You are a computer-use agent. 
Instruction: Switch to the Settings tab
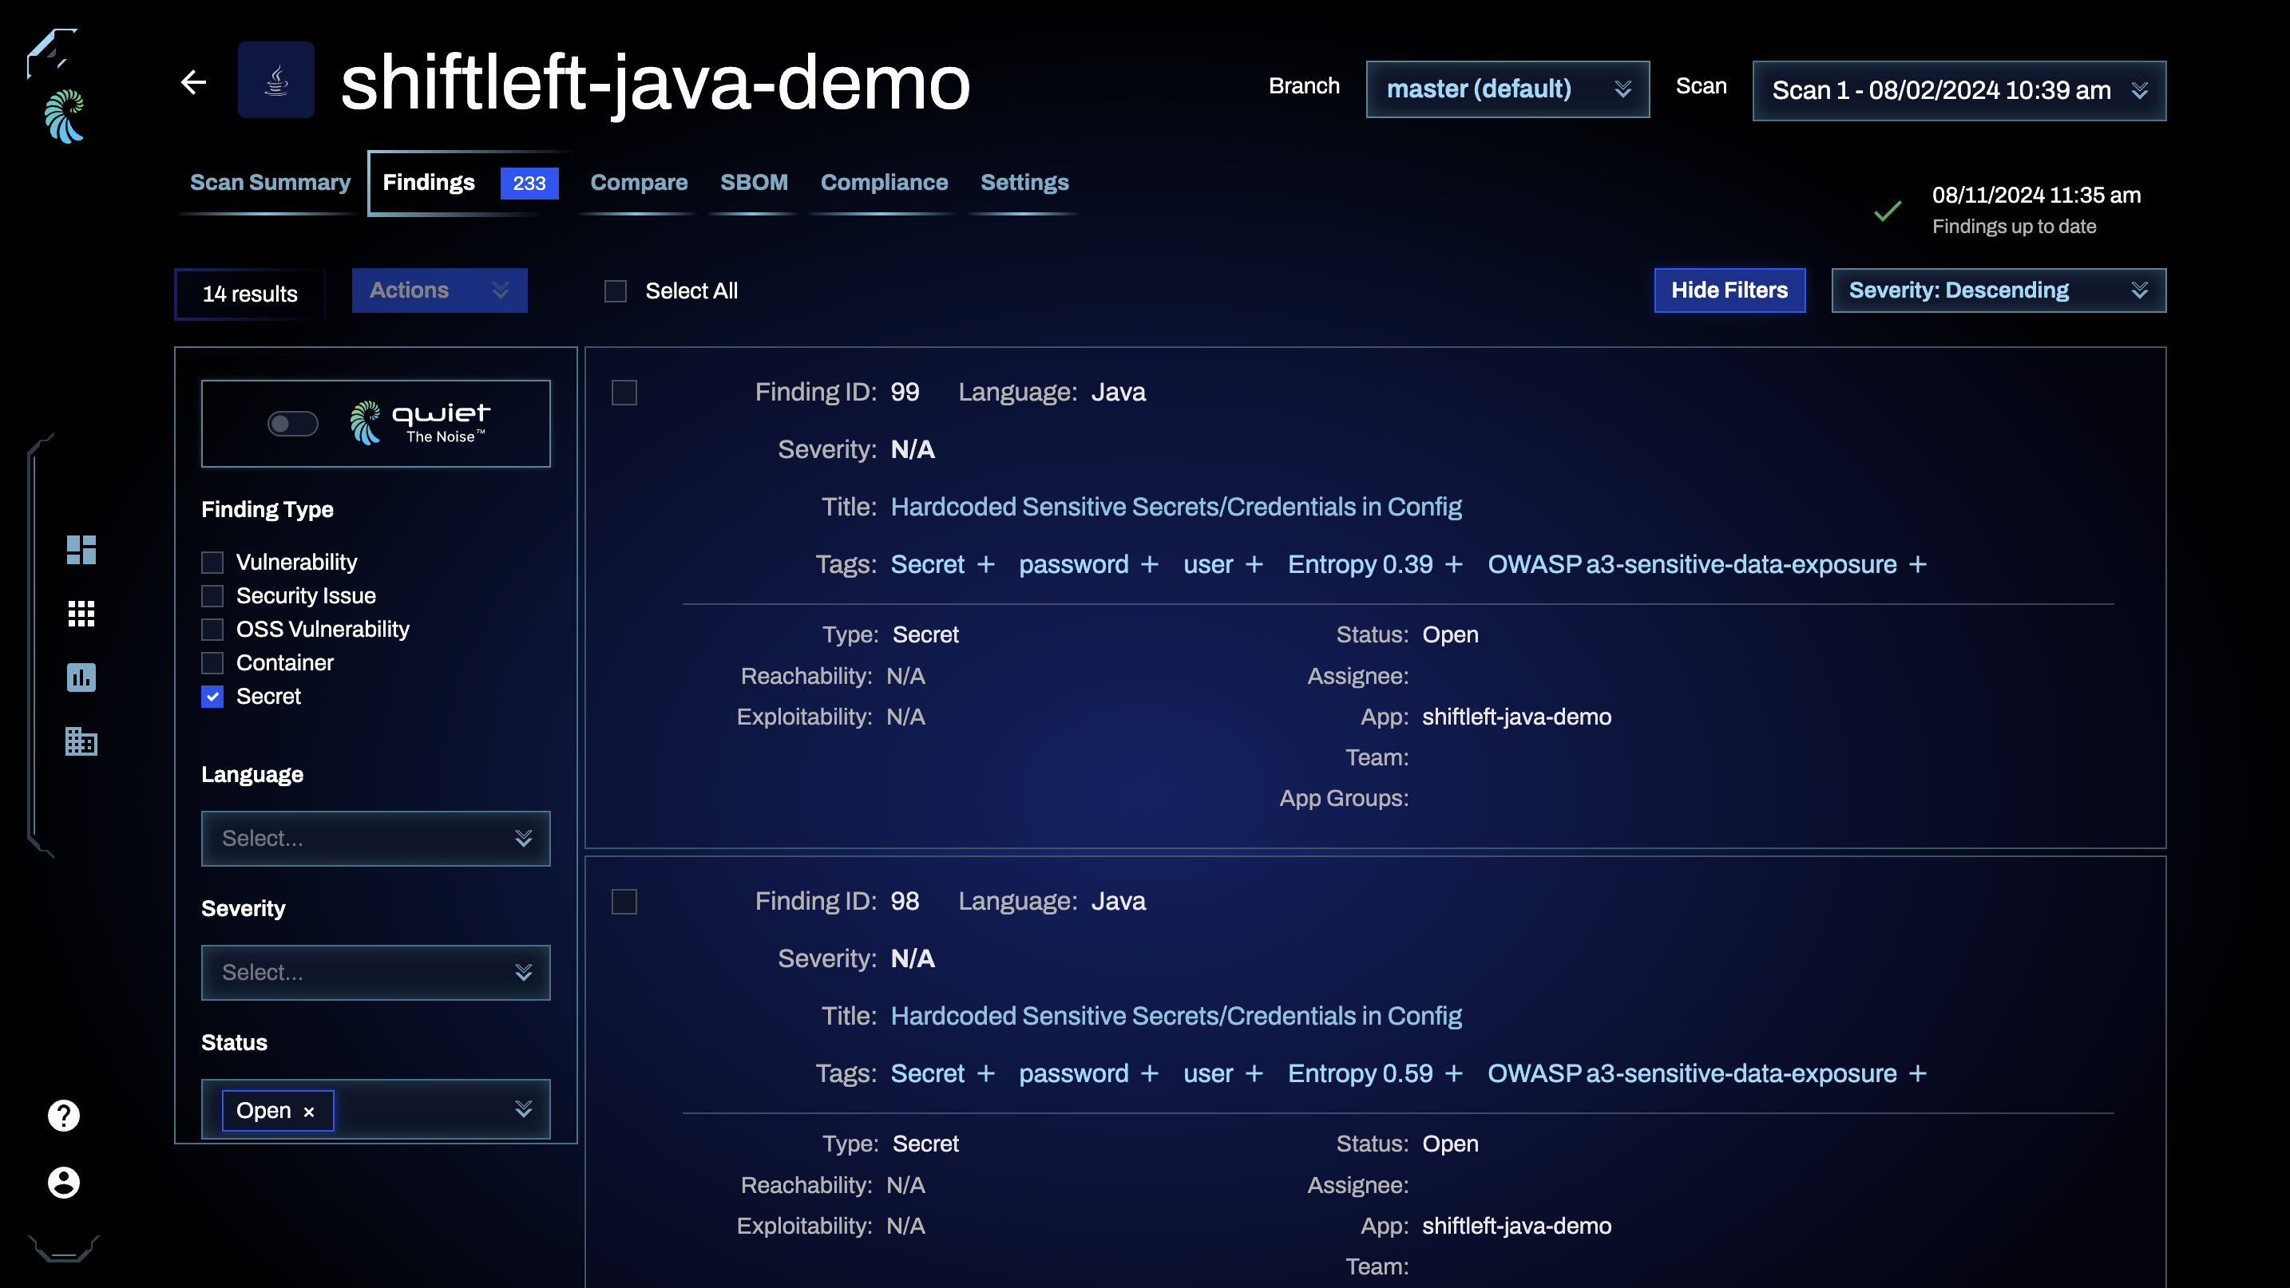1024,182
